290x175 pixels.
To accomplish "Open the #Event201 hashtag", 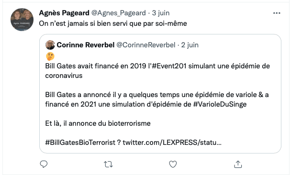I will click(169, 66).
